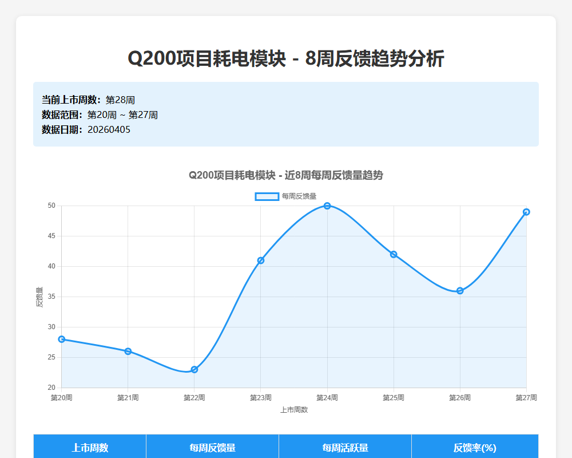This screenshot has height=458, width=572.
Task: Click the 数据范围 第20周 ~ 第27周 line
Action: pyautogui.click(x=100, y=114)
